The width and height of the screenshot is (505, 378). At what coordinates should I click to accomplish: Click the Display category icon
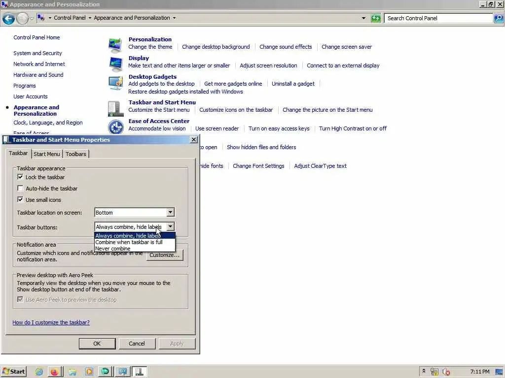point(115,64)
